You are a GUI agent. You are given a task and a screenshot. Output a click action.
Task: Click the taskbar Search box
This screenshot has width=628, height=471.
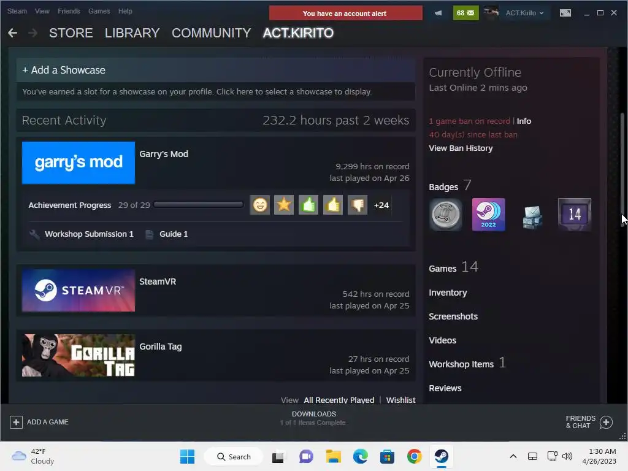[234, 456]
